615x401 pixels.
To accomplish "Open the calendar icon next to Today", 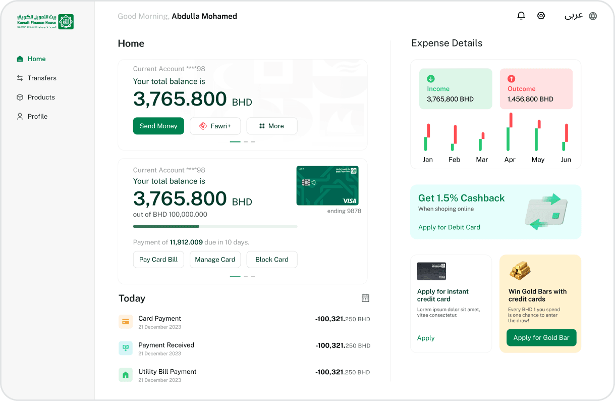I will point(366,298).
